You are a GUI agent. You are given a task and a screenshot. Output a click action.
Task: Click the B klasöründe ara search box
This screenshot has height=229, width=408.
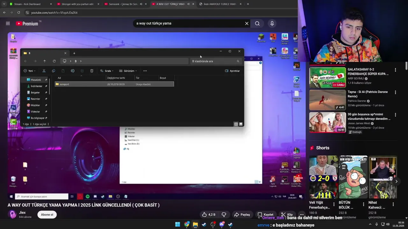click(215, 61)
